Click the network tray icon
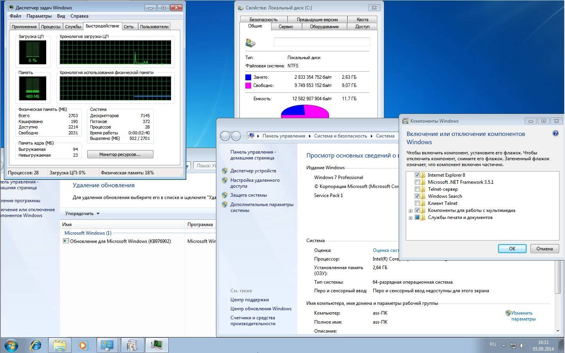 [x=513, y=346]
